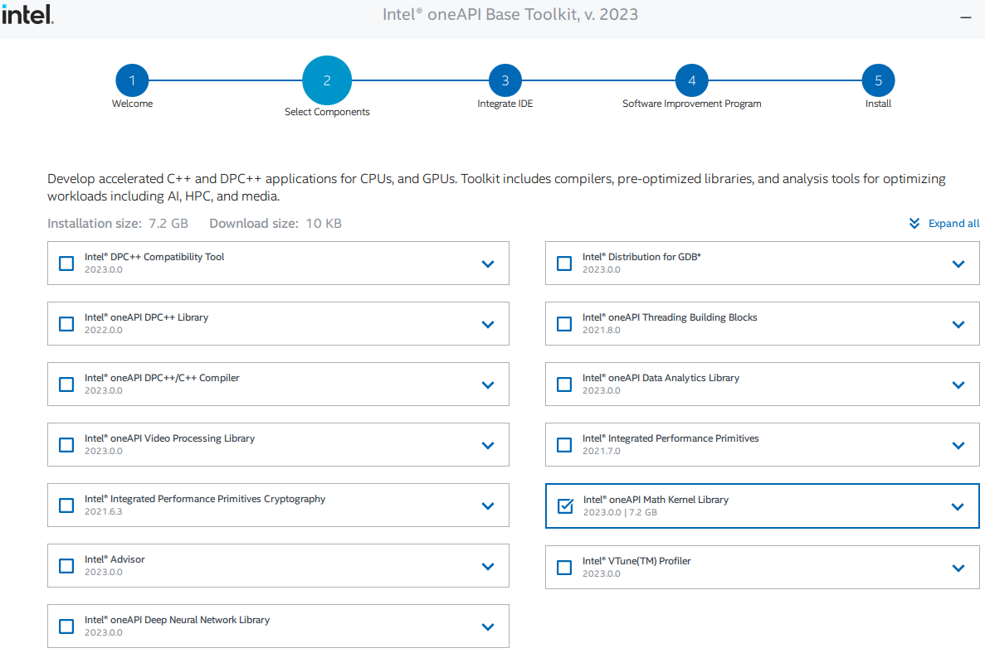Image resolution: width=985 pixels, height=653 pixels.
Task: Click '2023.0.0 | 7.2 GB' version text
Action: coord(620,512)
